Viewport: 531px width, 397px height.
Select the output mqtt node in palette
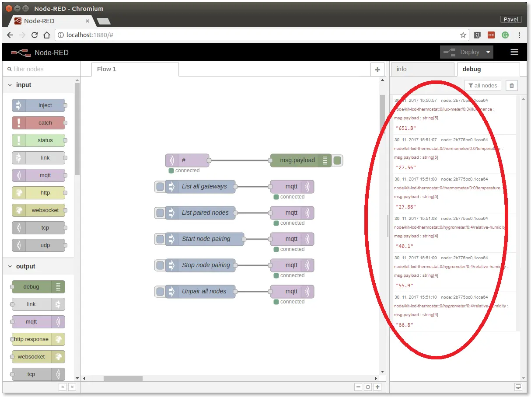click(38, 322)
